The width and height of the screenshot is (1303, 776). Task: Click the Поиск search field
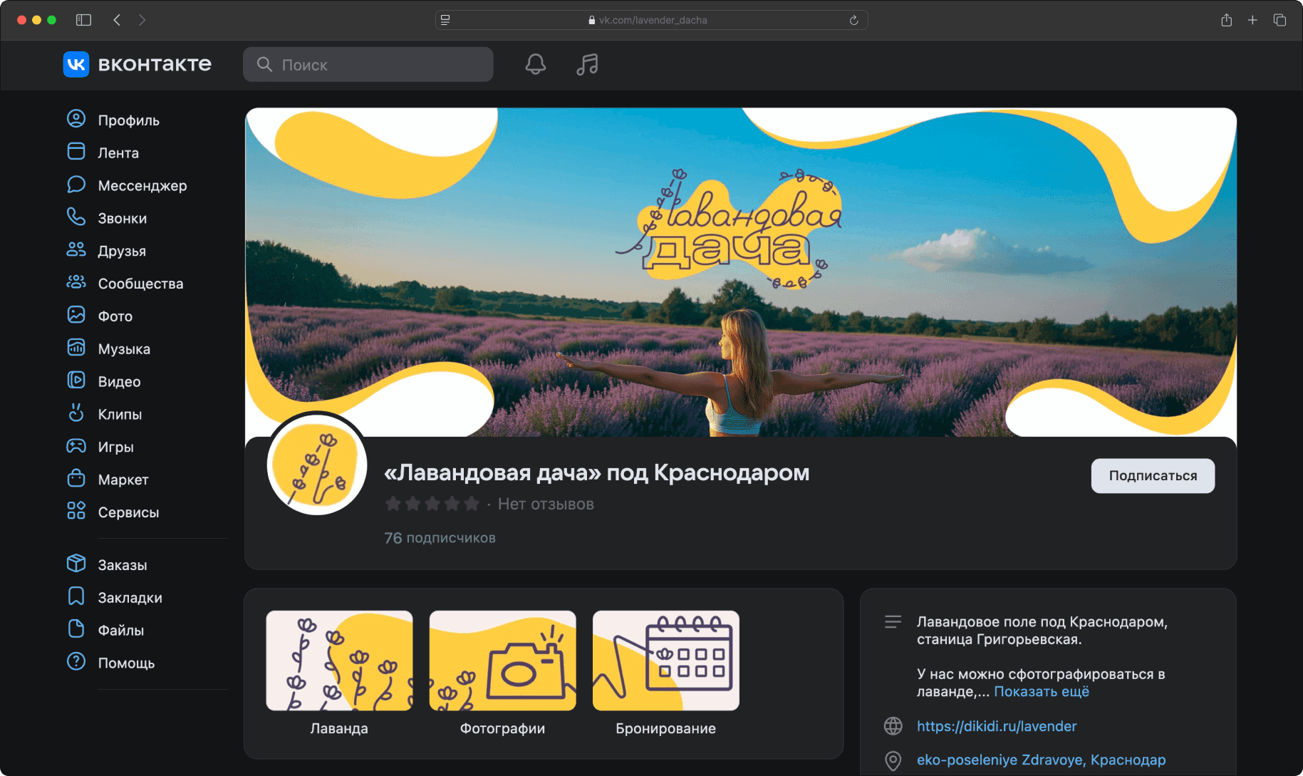pyautogui.click(x=368, y=65)
